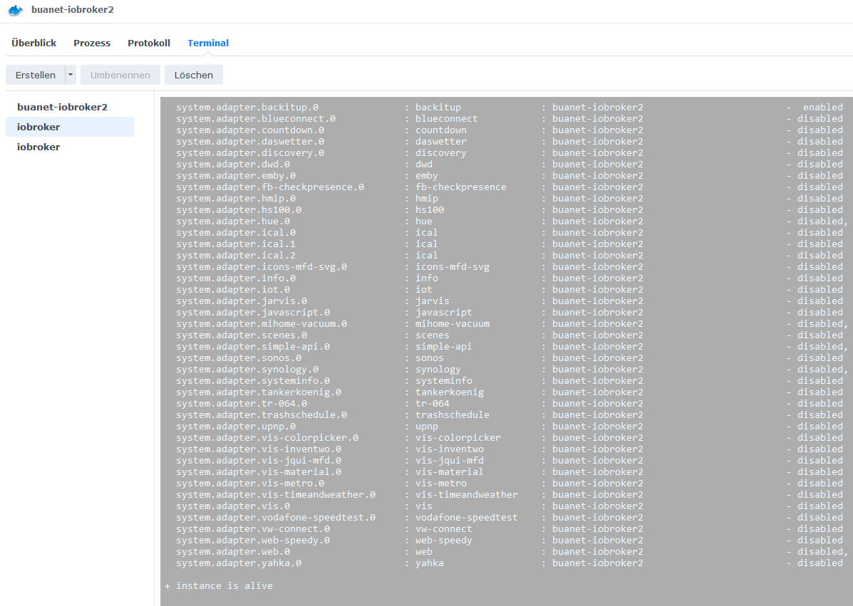
Task: Select the Terminal tab
Action: point(208,43)
